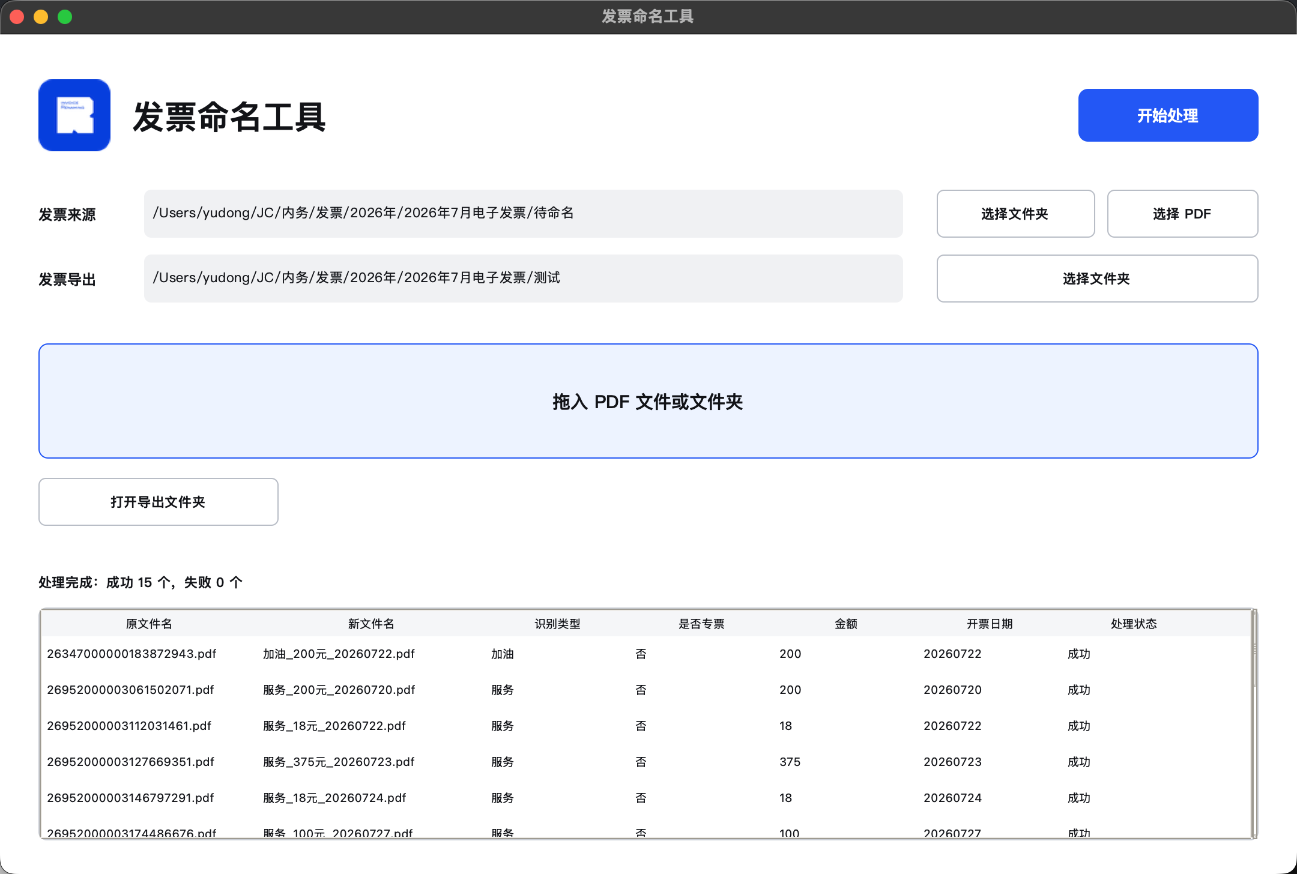Click new filename 服务_18元_20260724.pdf

[x=334, y=798]
